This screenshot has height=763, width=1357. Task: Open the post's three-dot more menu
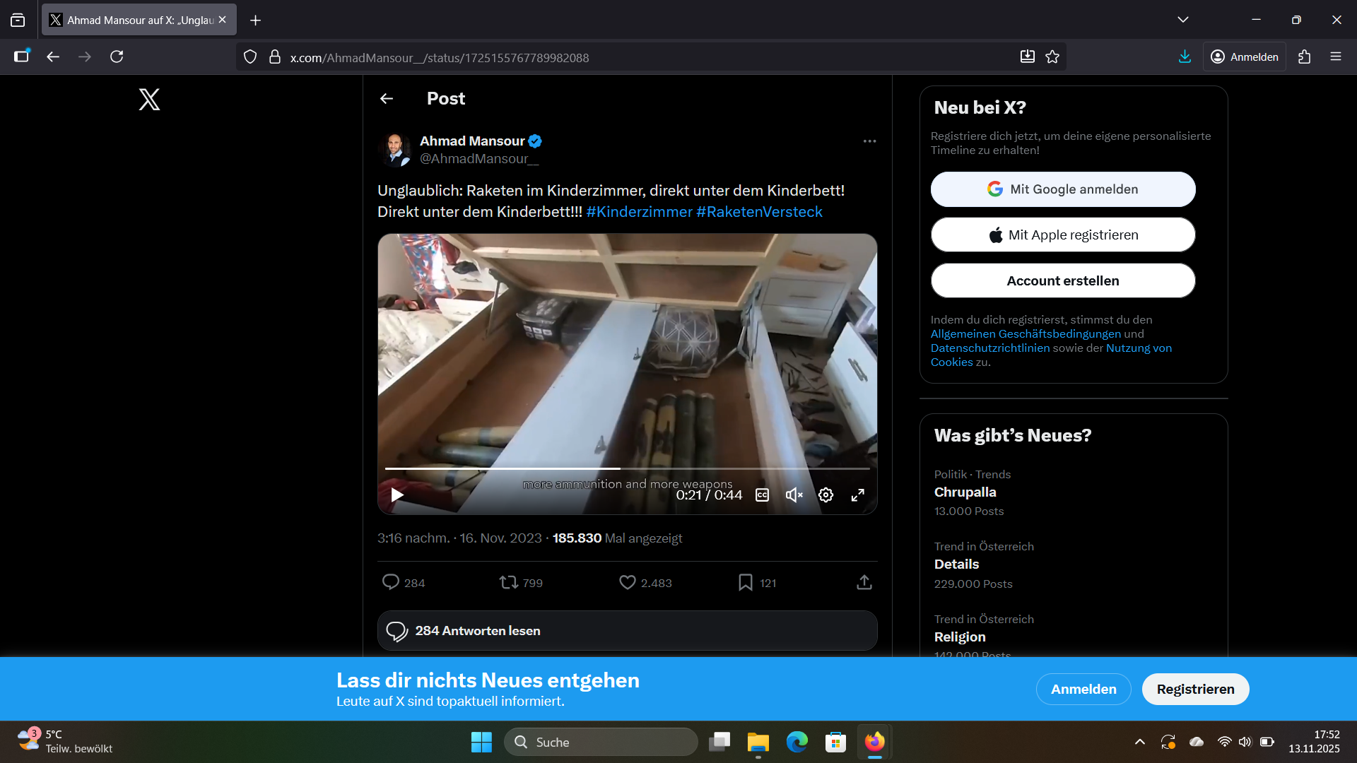[x=869, y=141]
